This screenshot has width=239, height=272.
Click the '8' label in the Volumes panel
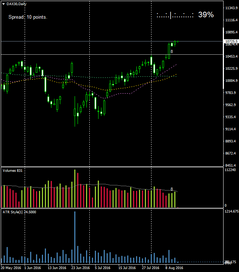(x=172, y=189)
